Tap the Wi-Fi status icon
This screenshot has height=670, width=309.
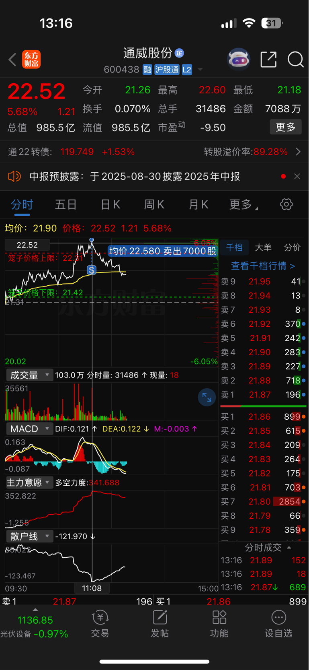(249, 23)
